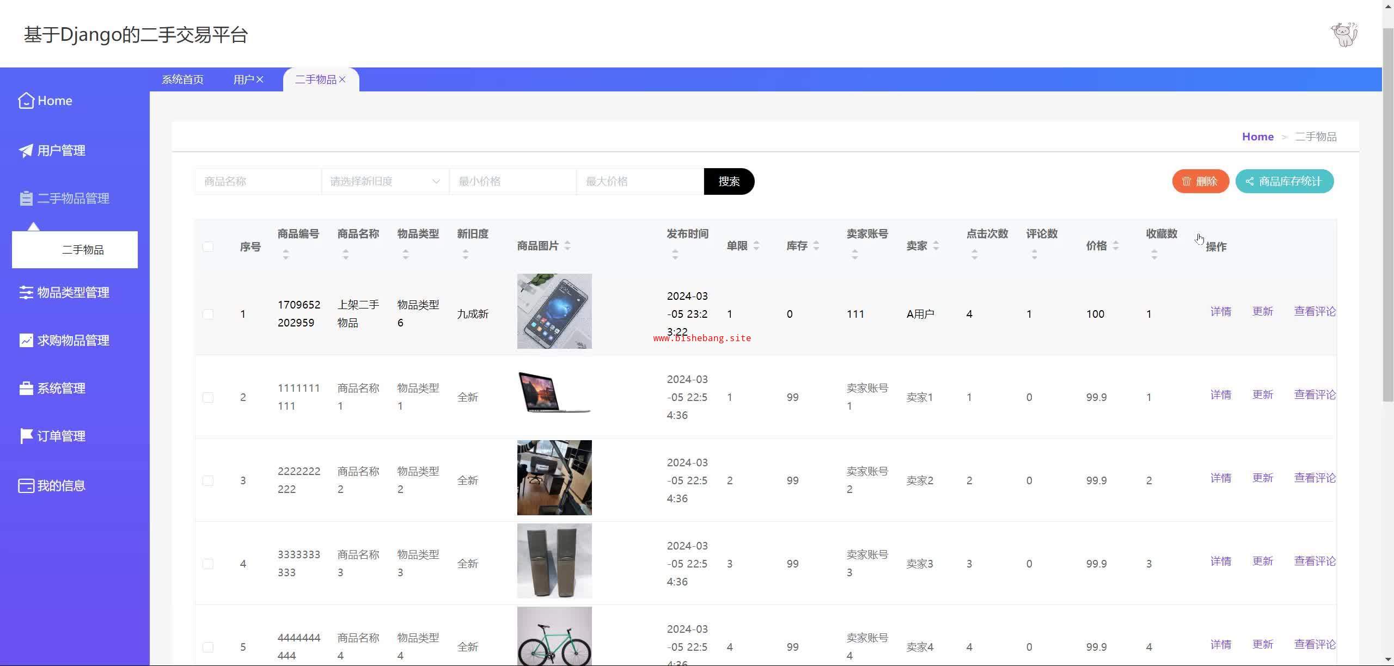Click the paper plane icon for 用户管理
1394x666 pixels.
tap(26, 151)
